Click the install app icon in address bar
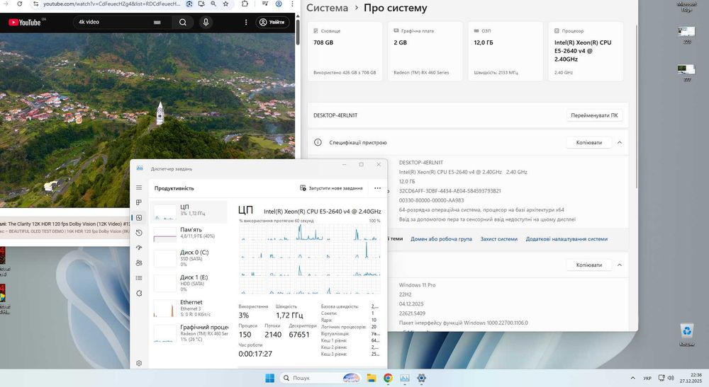This screenshot has width=709, height=387. 201,4
